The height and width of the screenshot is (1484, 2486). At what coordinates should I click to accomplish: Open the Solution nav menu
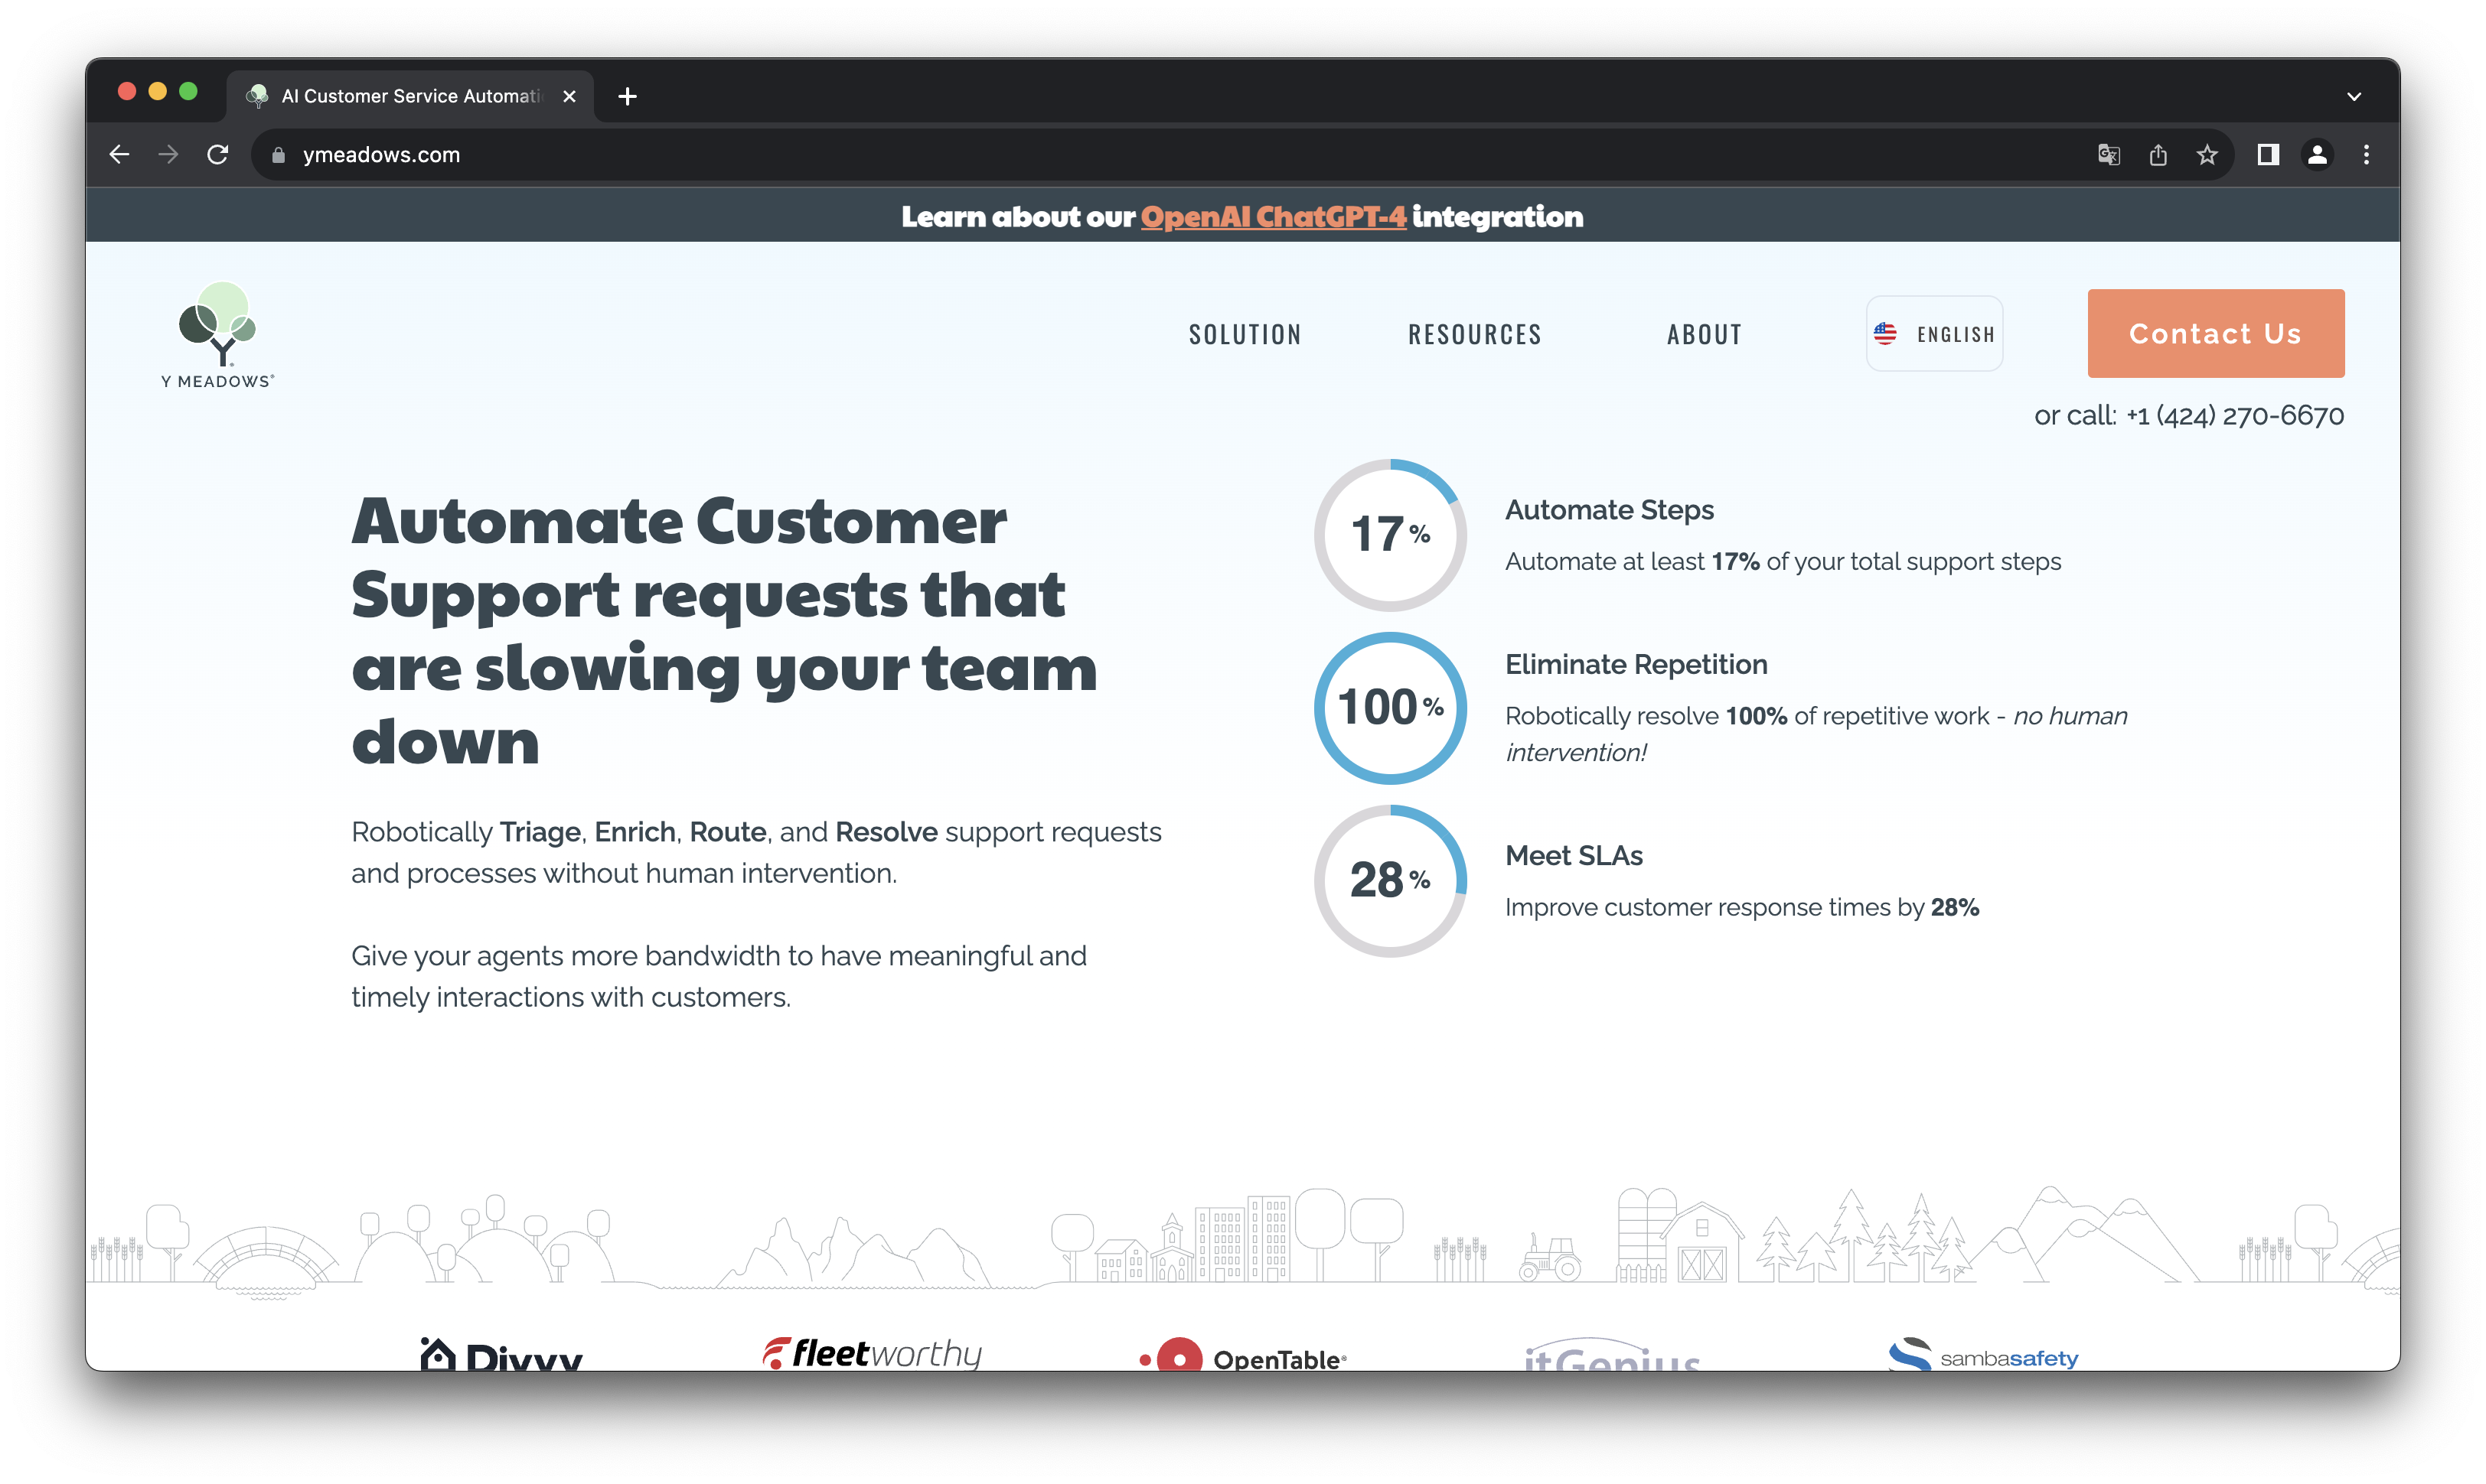coord(1245,335)
